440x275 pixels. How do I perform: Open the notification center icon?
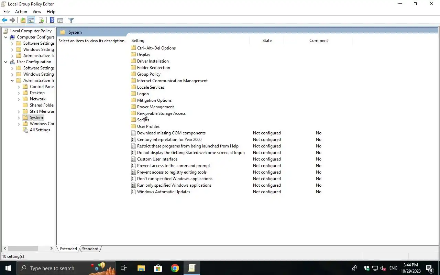tap(429, 268)
